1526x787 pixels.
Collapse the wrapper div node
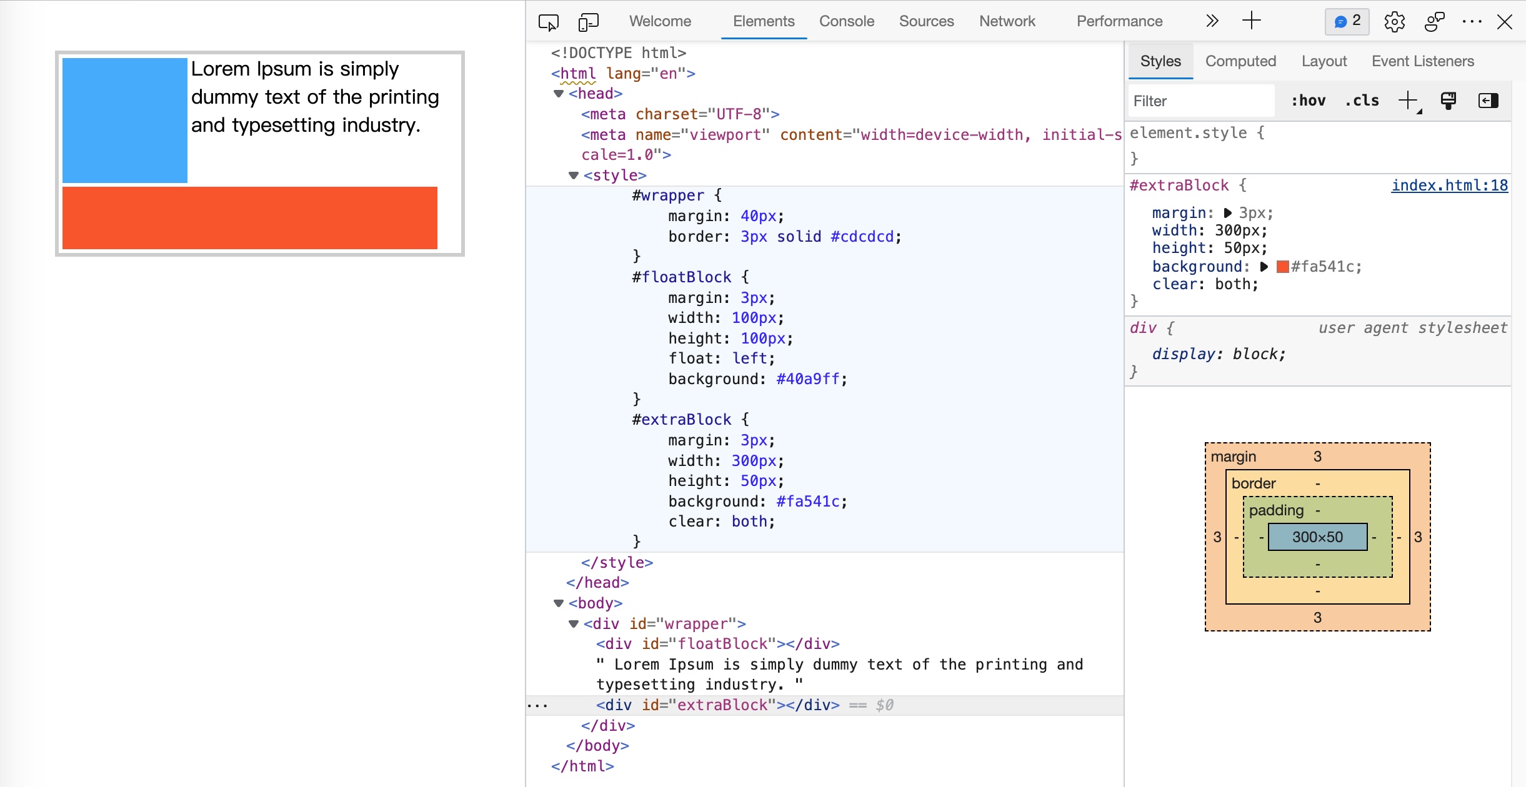[574, 624]
